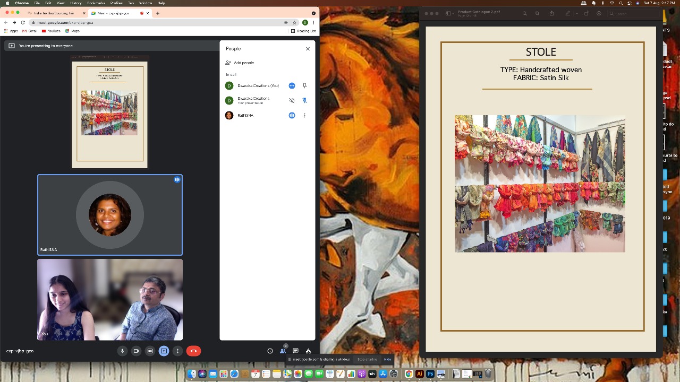Unpin the Dwaraka Creations presentation
Screen dimensions: 680x382
coord(304,100)
